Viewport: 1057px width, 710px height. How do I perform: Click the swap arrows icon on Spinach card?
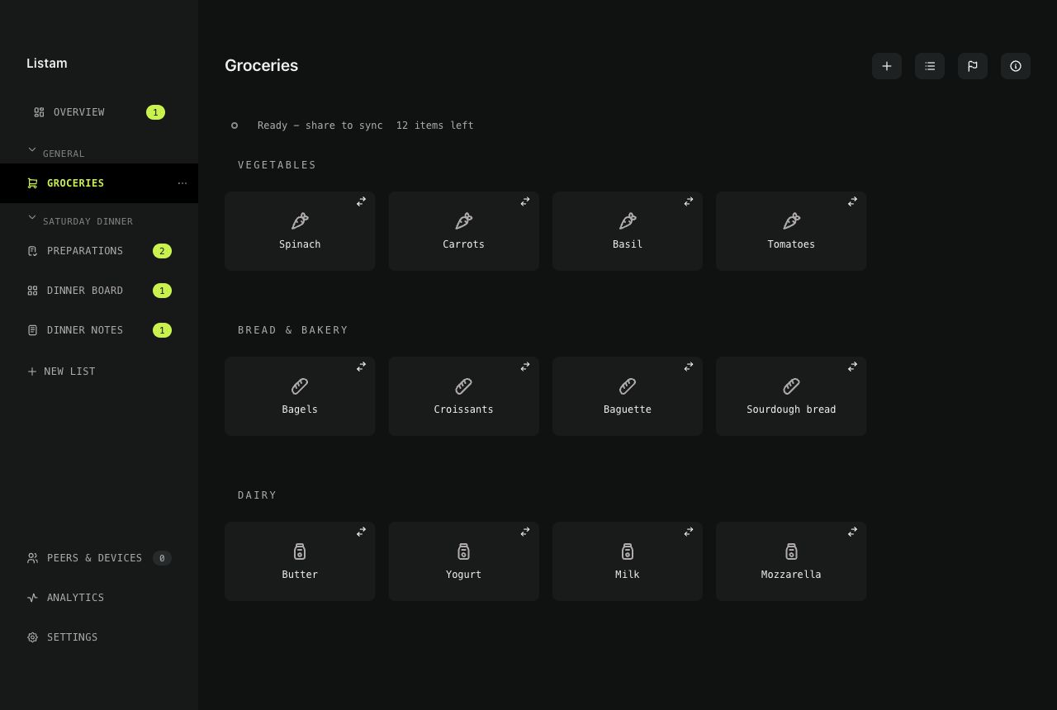361,201
